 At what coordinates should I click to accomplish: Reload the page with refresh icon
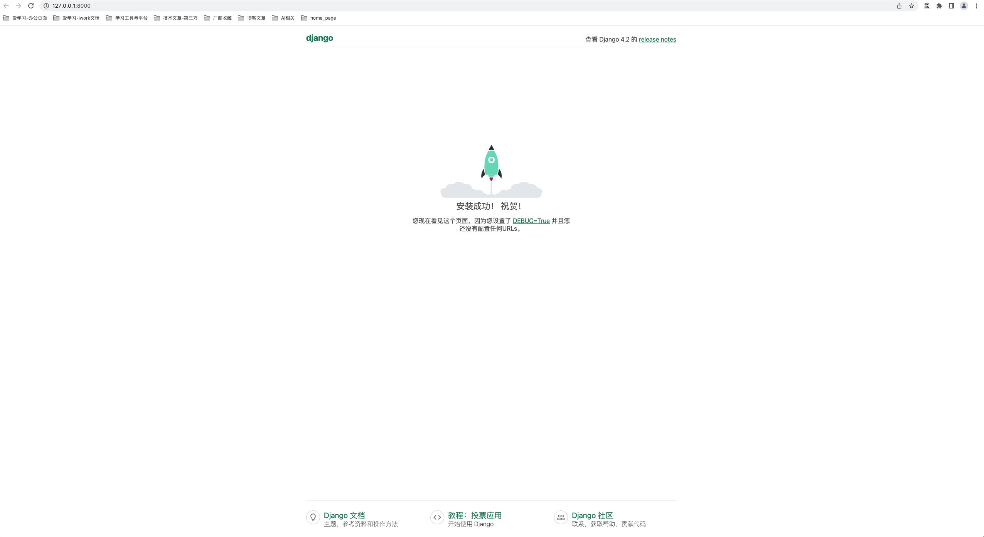coord(31,6)
